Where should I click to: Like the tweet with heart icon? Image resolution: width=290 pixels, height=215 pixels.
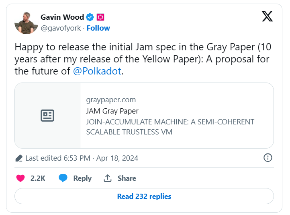tap(20, 178)
